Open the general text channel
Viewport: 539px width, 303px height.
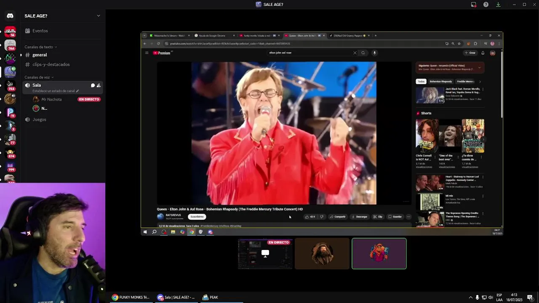click(63, 55)
